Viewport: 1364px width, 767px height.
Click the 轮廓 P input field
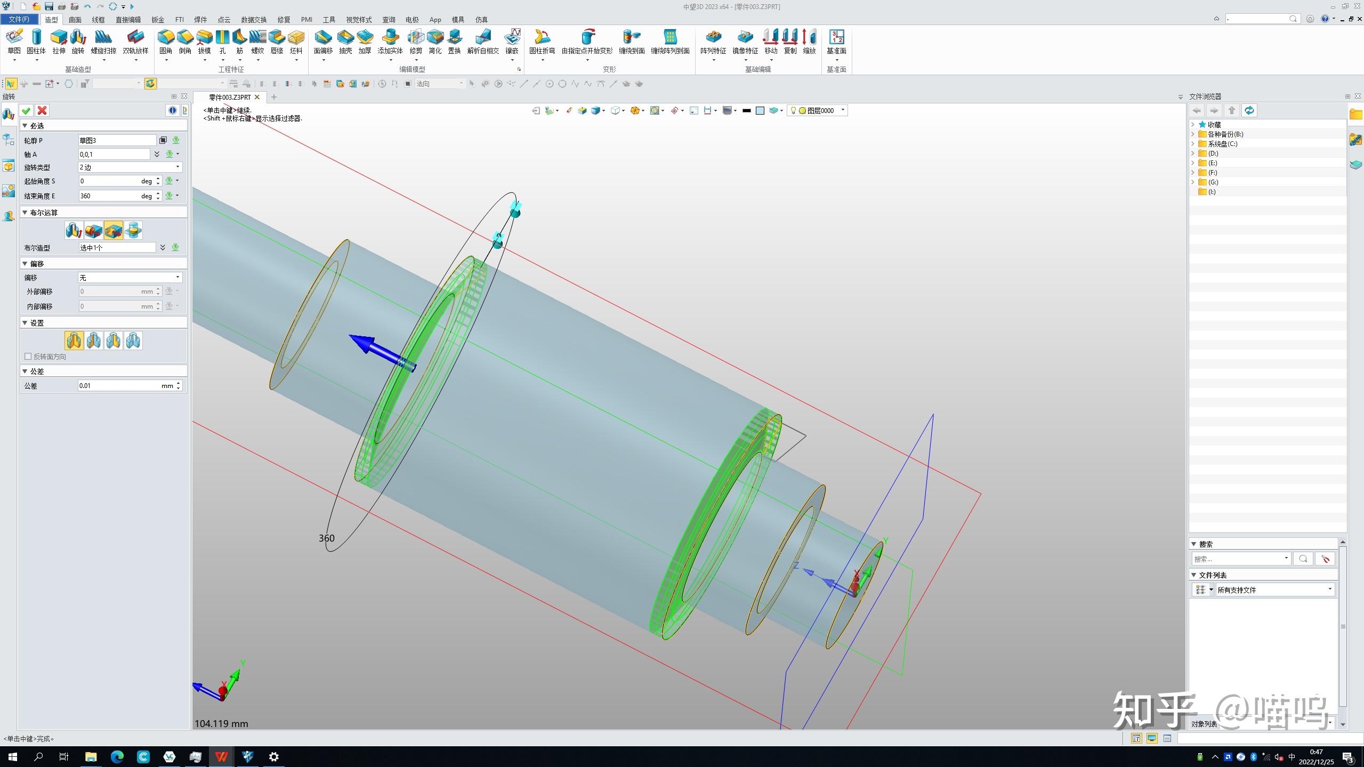(x=117, y=140)
